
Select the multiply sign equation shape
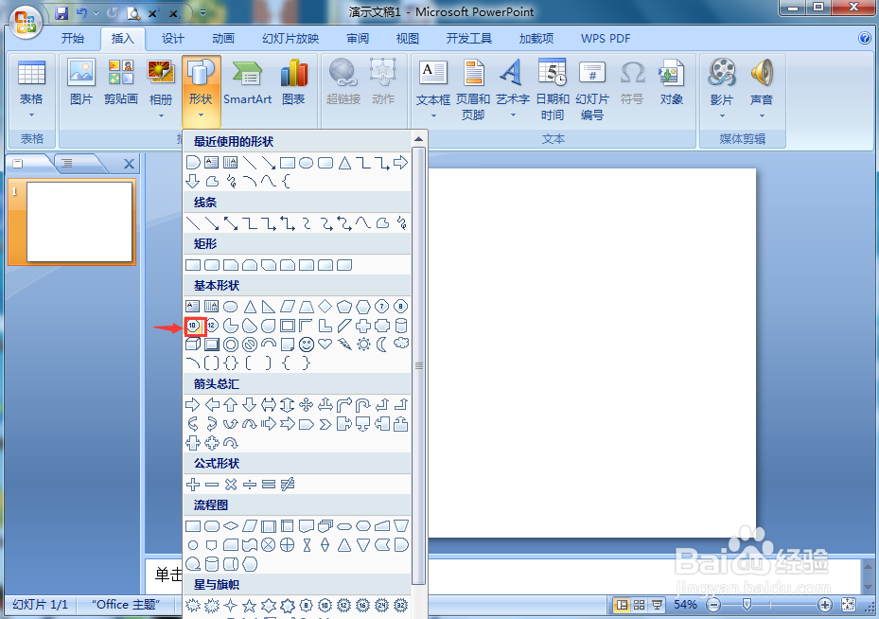[231, 484]
